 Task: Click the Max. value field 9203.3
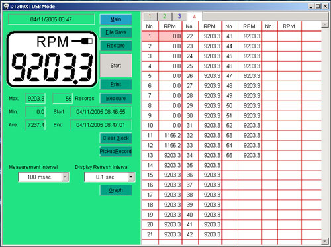[x=36, y=99]
